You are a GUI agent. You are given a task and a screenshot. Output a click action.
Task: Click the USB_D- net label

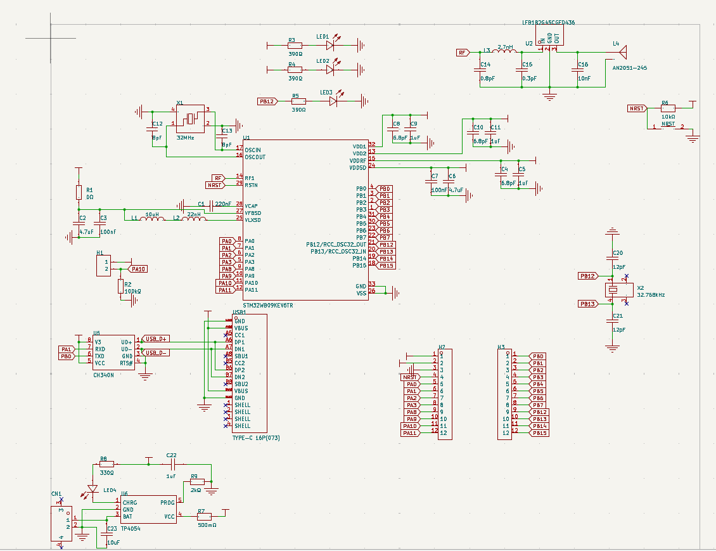click(x=157, y=353)
